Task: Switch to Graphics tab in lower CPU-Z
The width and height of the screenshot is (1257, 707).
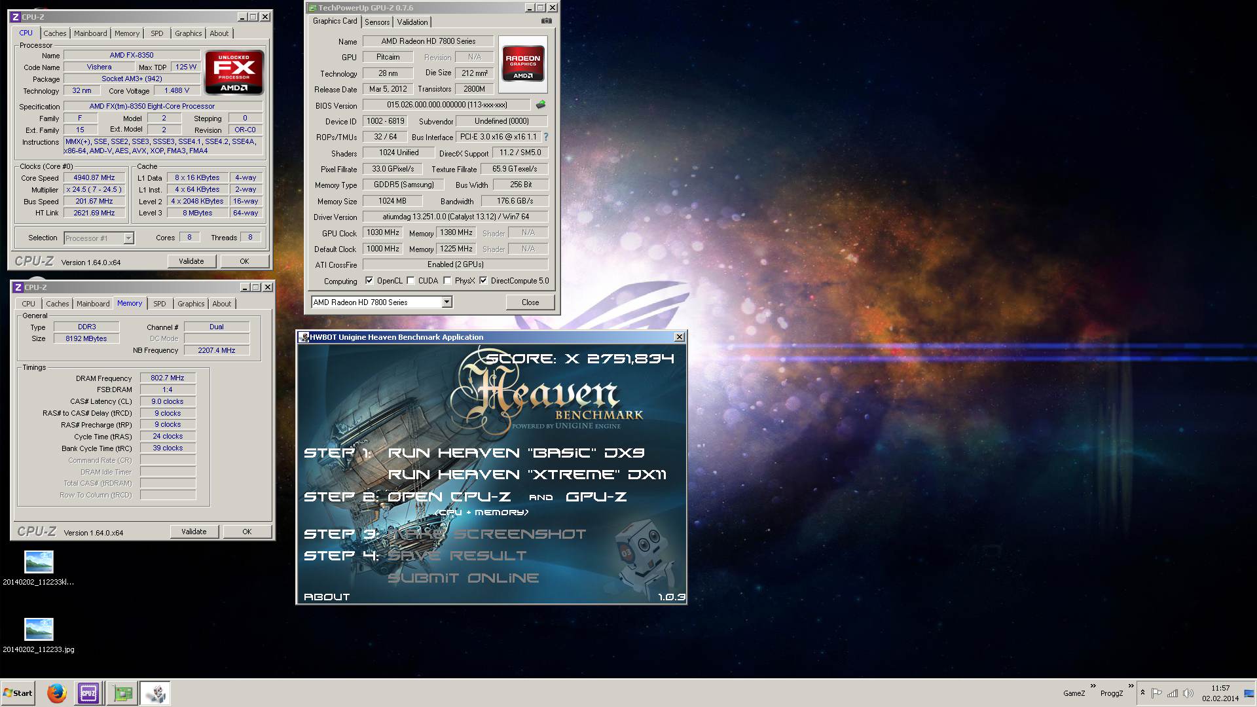Action: (191, 304)
